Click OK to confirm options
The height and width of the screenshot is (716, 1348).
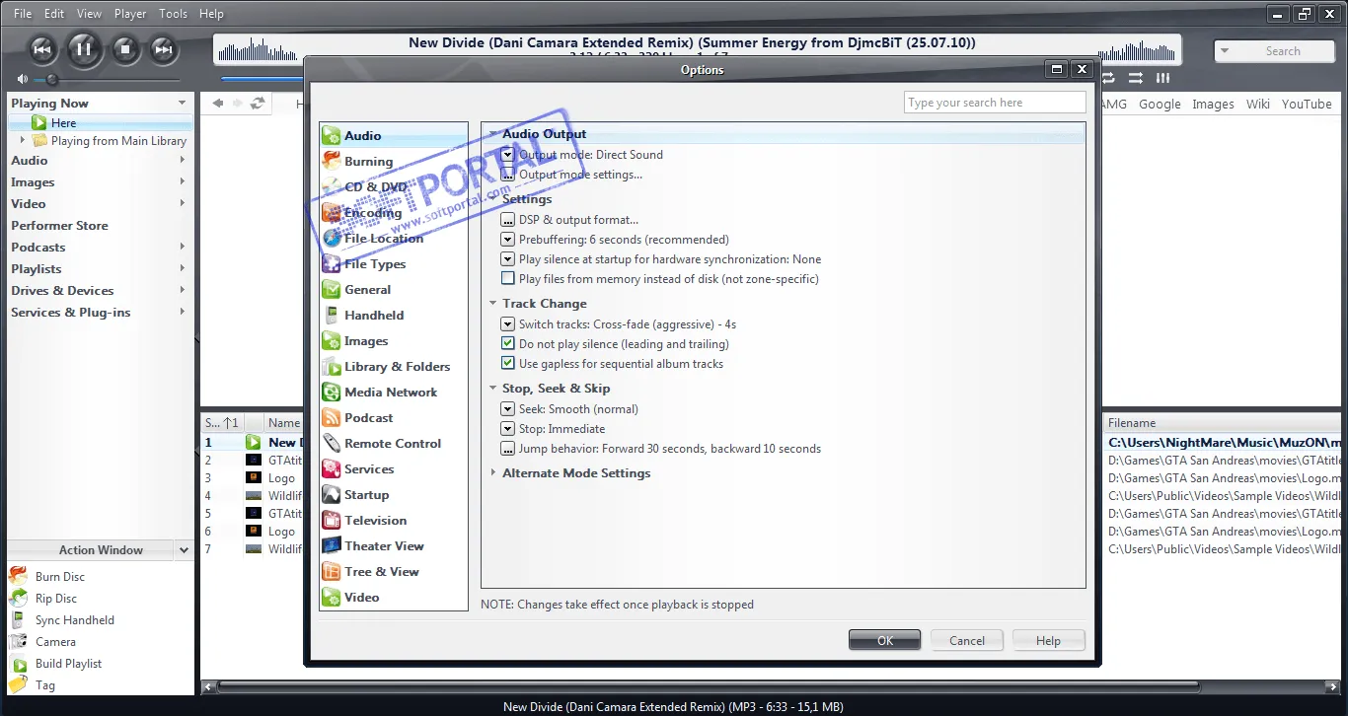(x=885, y=640)
